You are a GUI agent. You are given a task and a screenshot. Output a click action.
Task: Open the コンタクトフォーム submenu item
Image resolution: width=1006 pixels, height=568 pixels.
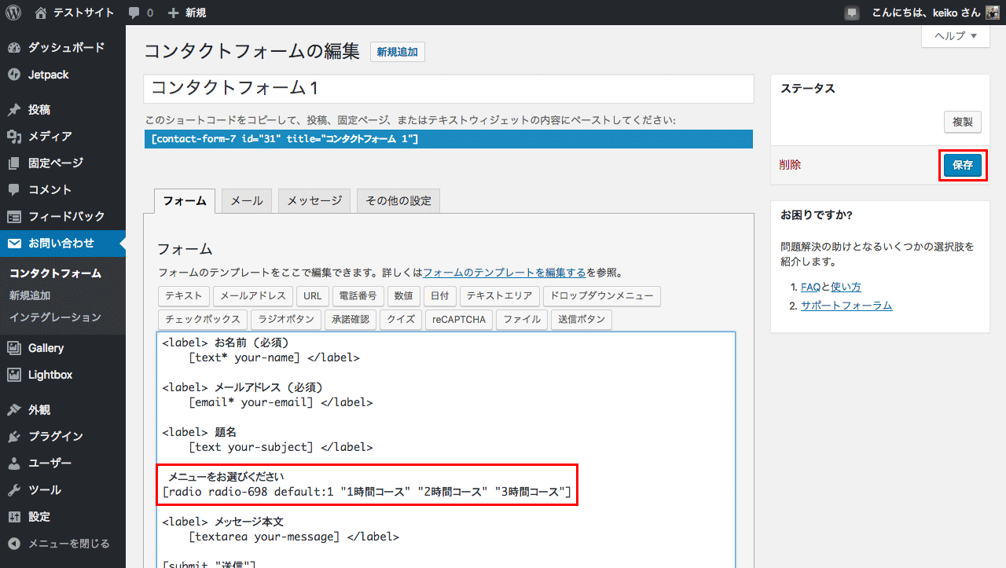point(55,273)
